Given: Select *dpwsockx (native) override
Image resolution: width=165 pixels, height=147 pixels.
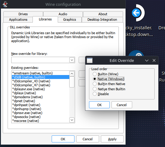Looking at the screenshot, I should (40, 117).
